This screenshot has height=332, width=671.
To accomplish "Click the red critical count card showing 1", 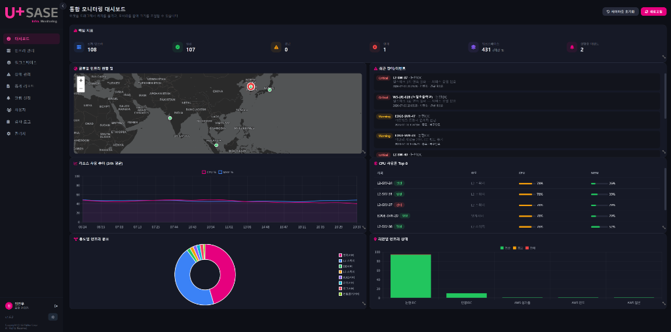I will coord(416,47).
